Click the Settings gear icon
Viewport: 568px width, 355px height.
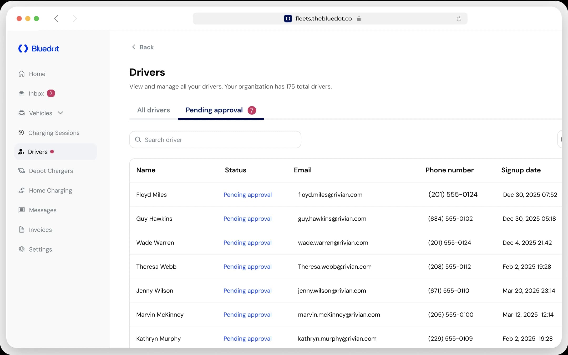click(22, 249)
